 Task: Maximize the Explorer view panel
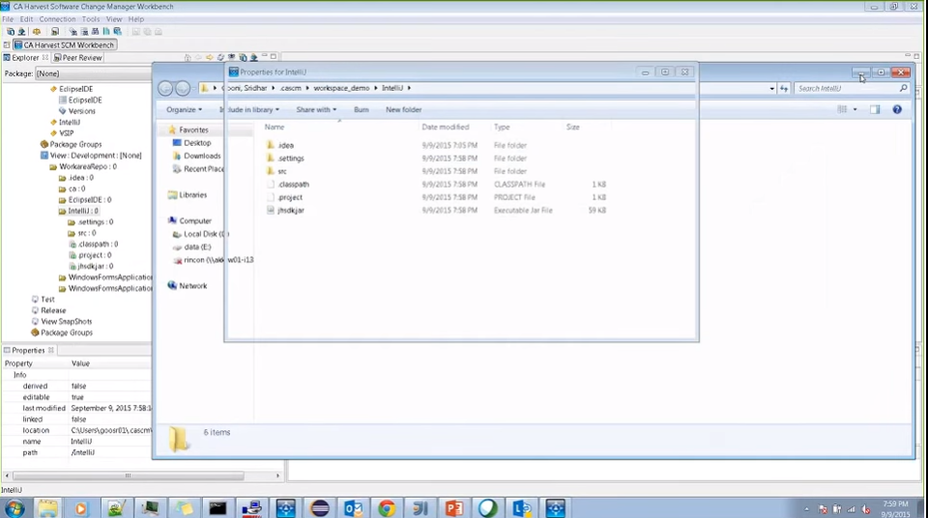pyautogui.click(x=274, y=57)
